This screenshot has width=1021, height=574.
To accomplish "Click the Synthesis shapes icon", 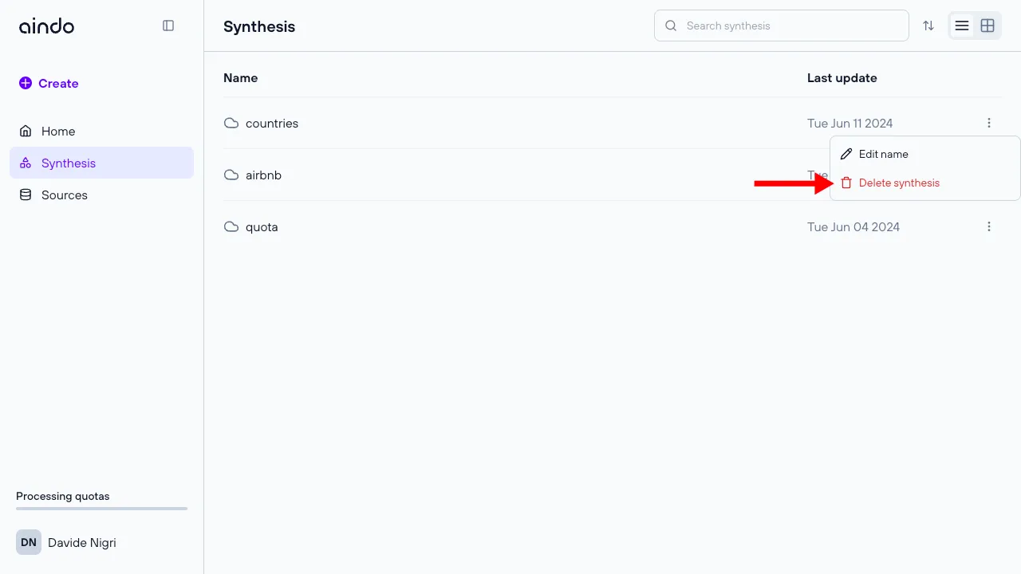I will pyautogui.click(x=26, y=163).
